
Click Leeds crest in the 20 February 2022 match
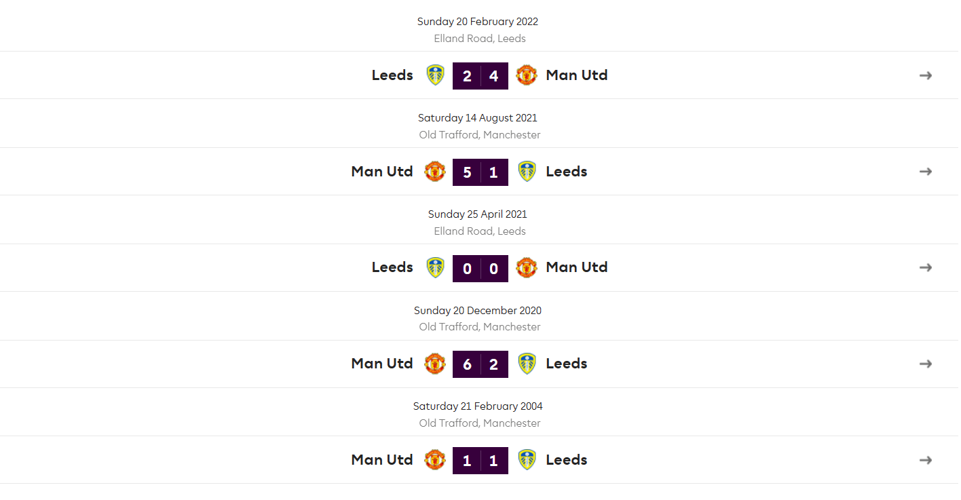[x=435, y=75]
